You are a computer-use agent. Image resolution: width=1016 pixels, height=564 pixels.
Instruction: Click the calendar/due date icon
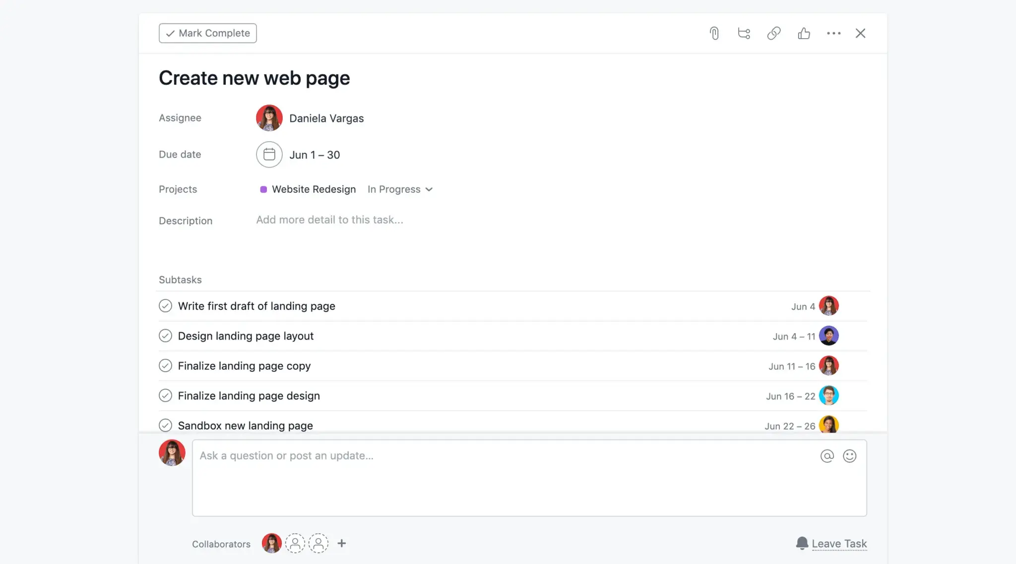point(269,154)
